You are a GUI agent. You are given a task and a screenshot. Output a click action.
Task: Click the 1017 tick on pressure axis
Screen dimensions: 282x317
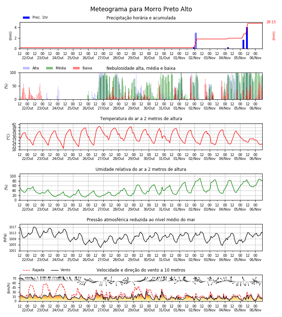(13, 227)
